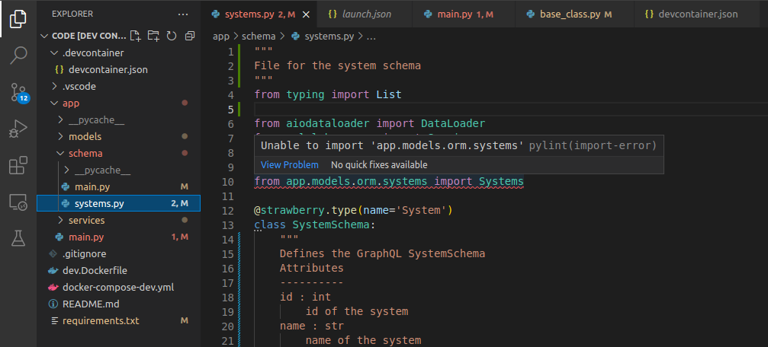Close the systems.py editor tab
The width and height of the screenshot is (768, 347).
click(x=306, y=14)
